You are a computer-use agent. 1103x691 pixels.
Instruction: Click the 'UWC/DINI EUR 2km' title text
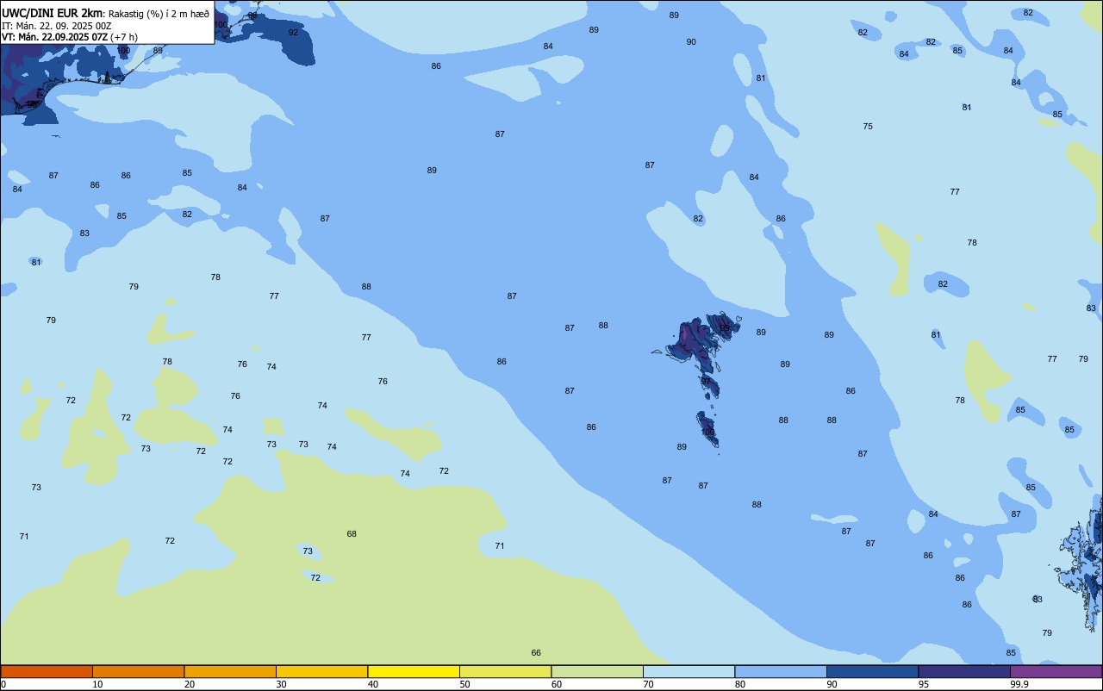(52, 13)
